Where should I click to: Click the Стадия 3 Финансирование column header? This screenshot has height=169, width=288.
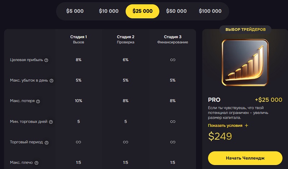[x=172, y=39]
